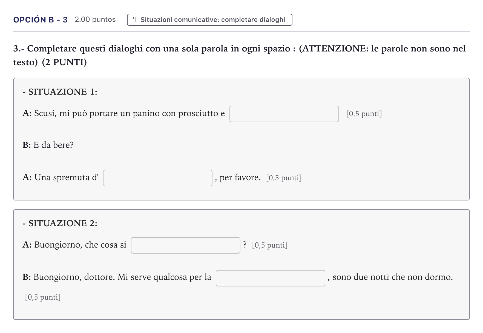Select the blank after 'Una spremuta d''
Image resolution: width=483 pixels, height=333 pixels.
coord(157,178)
